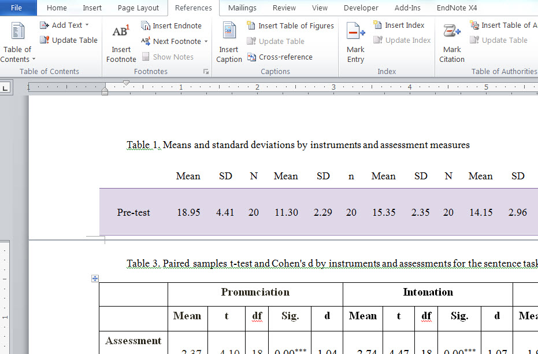Screen dimensions: 538x354
Task: Insert an endnote using the Footnotes group
Action: (171, 25)
